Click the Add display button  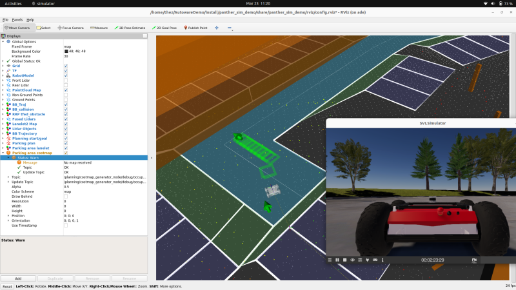tap(18, 278)
